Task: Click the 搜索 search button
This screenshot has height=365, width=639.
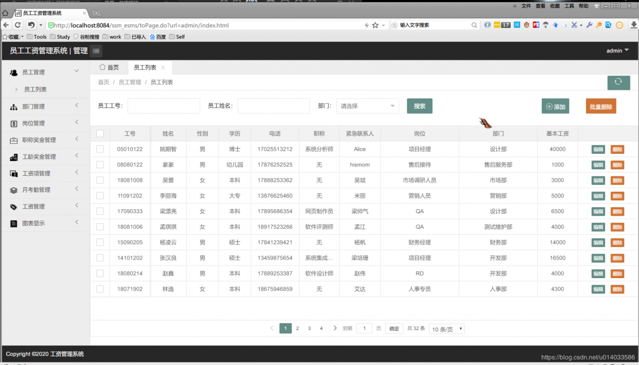Action: coord(419,106)
